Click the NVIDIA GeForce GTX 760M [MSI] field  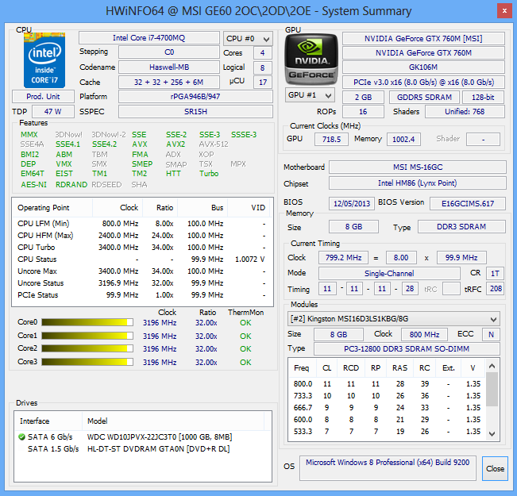click(423, 39)
